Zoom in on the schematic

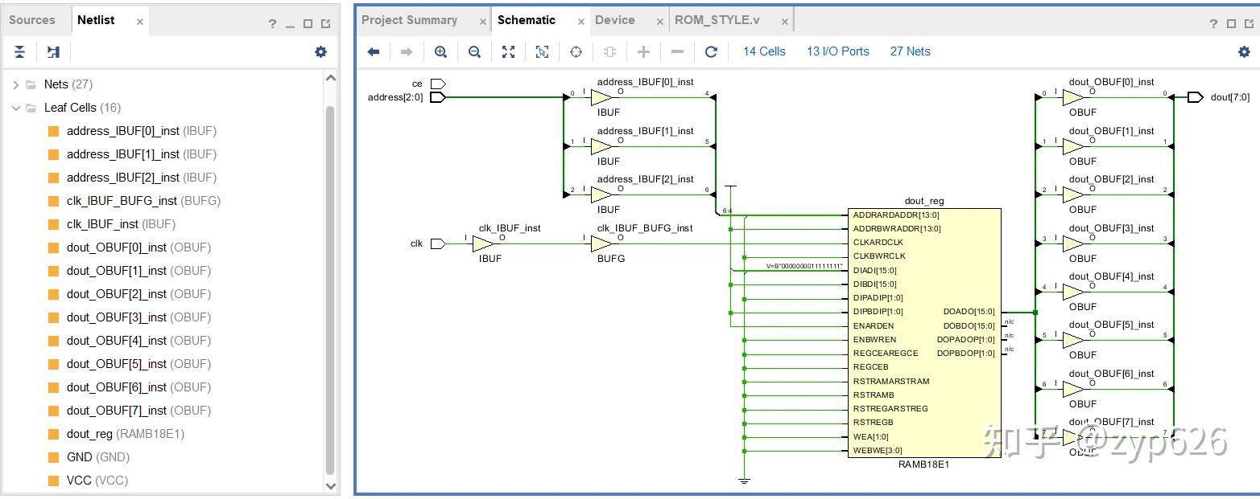[x=440, y=51]
